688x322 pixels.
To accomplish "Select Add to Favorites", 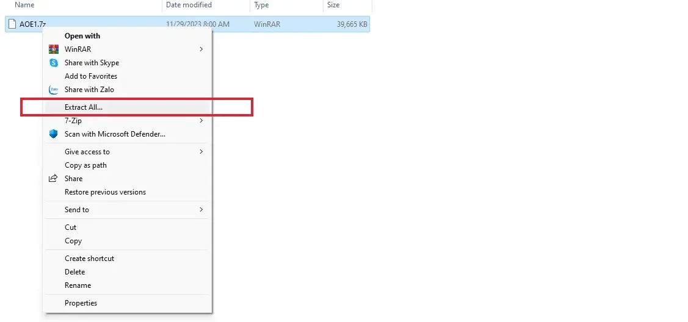I will point(90,76).
